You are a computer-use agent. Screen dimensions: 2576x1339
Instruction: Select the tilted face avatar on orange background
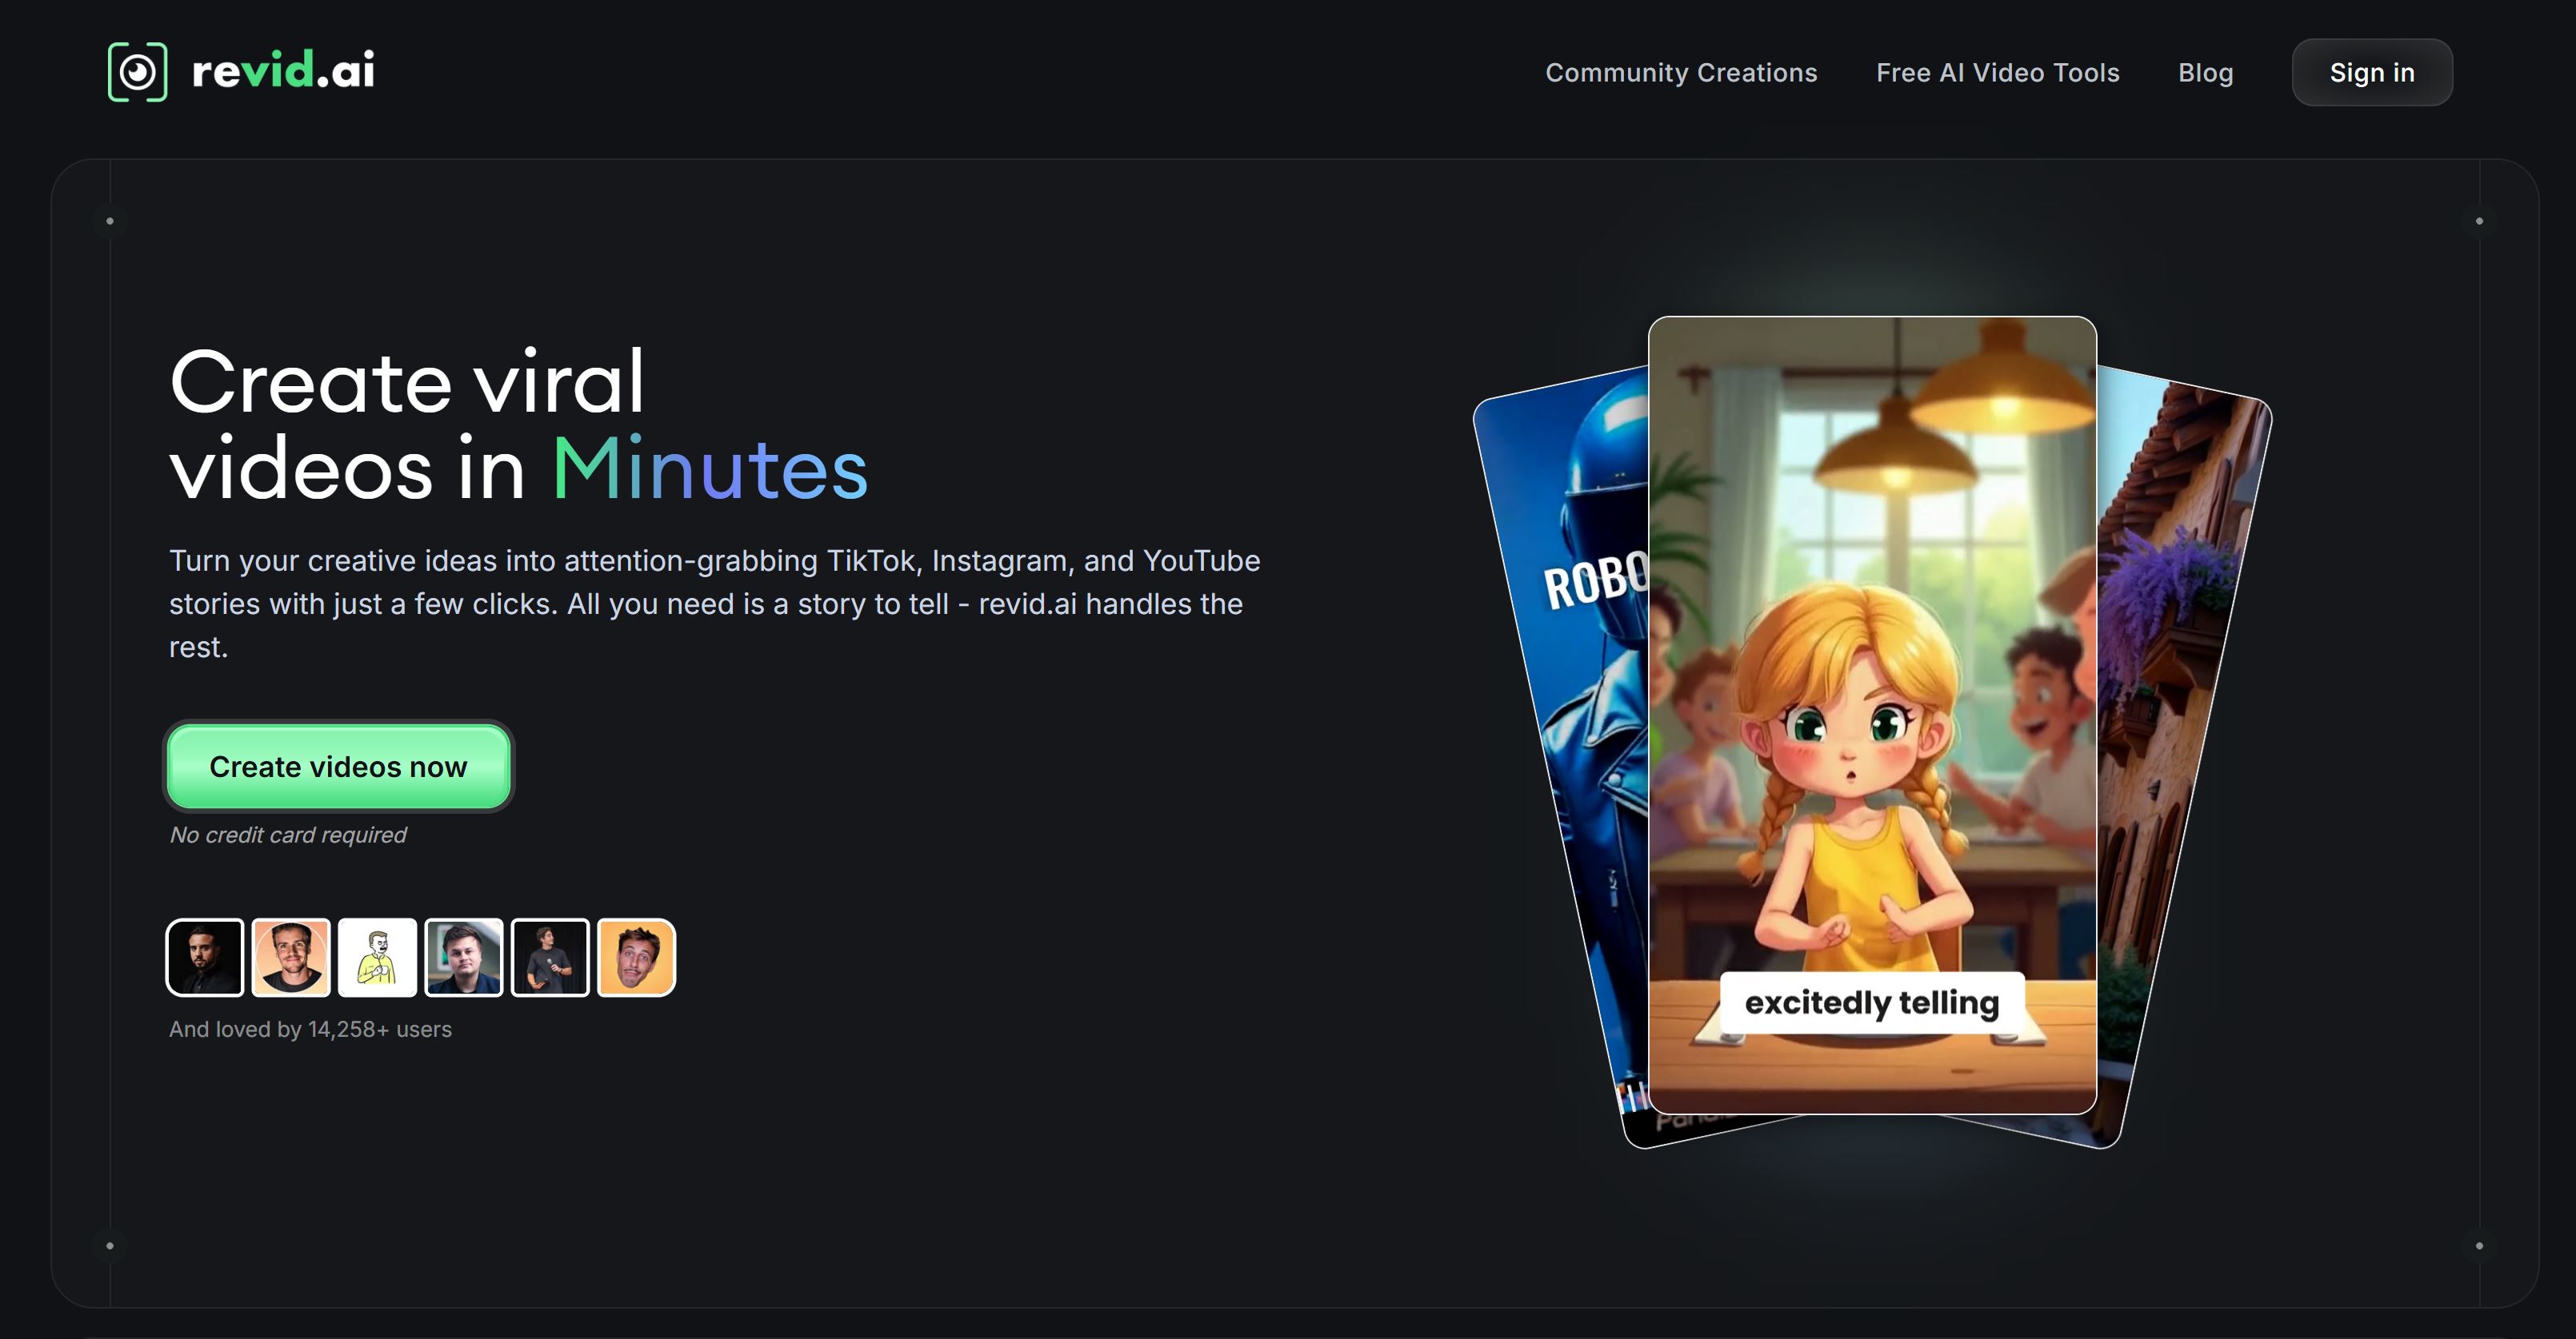(x=636, y=958)
